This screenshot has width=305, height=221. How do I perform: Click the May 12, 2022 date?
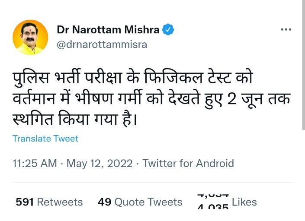99,164
